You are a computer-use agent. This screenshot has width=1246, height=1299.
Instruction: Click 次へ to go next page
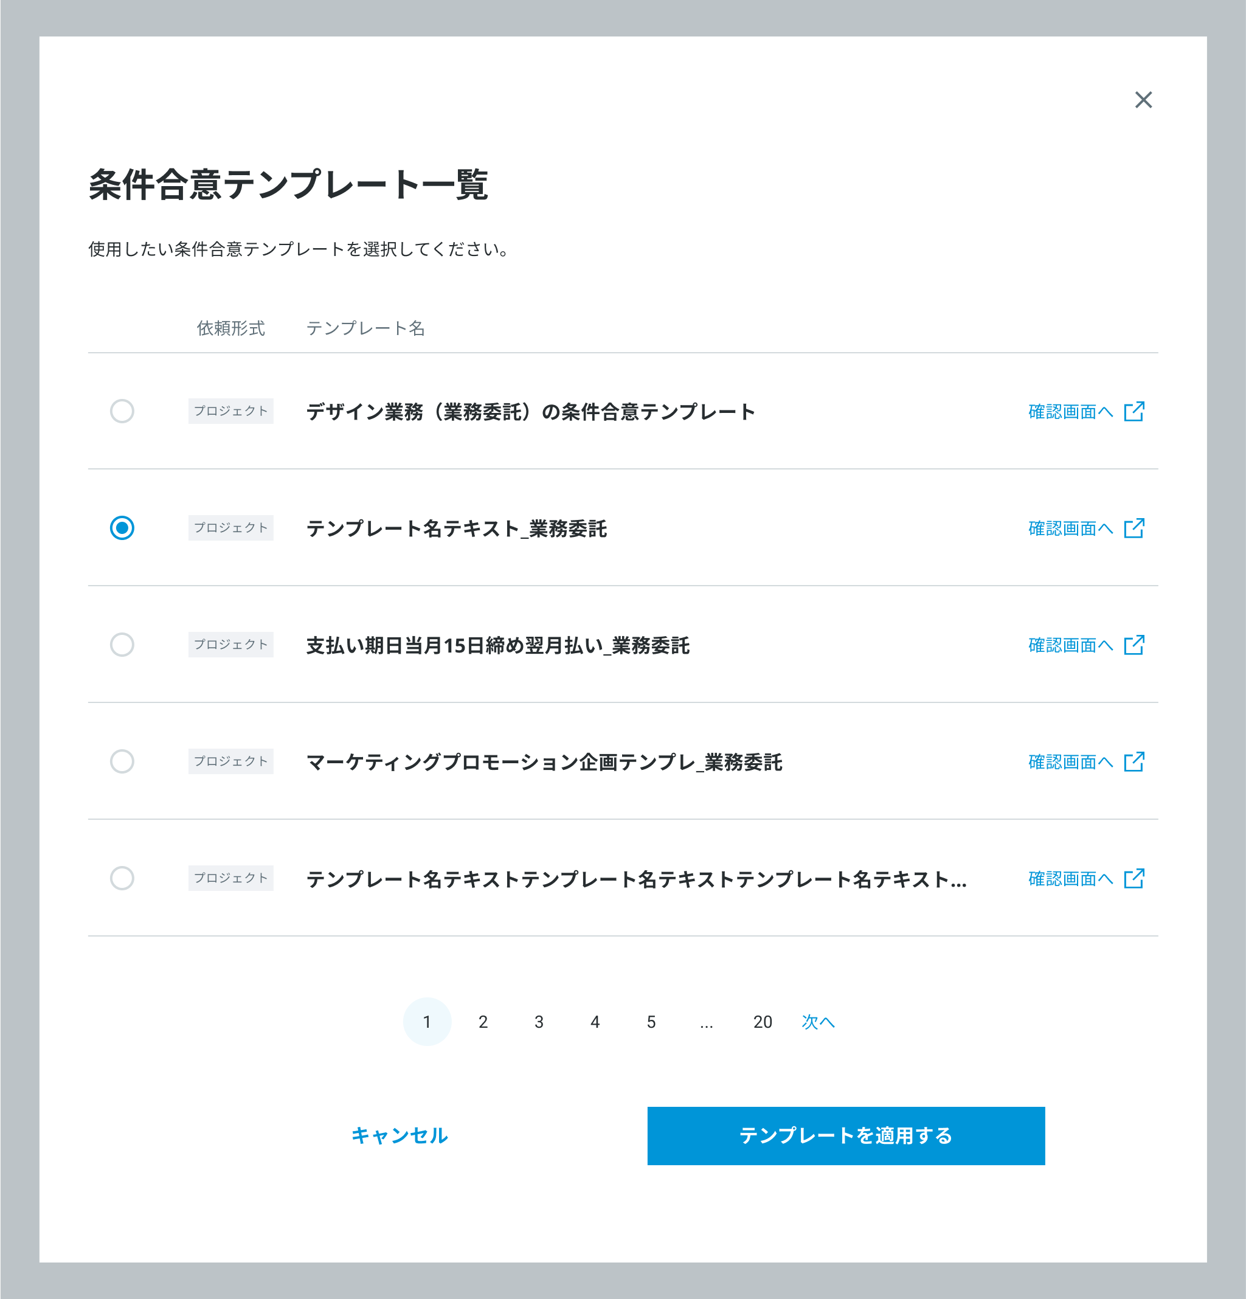tap(818, 1022)
